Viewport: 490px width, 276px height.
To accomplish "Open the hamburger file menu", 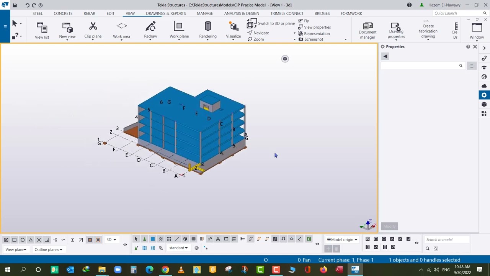I will pyautogui.click(x=5, y=26).
